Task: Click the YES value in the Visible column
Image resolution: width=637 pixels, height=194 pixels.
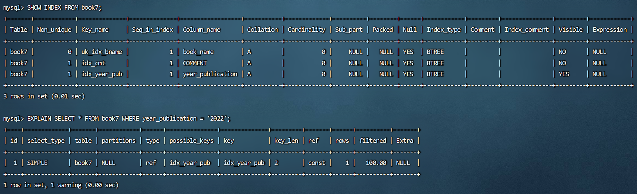Action: tap(563, 74)
